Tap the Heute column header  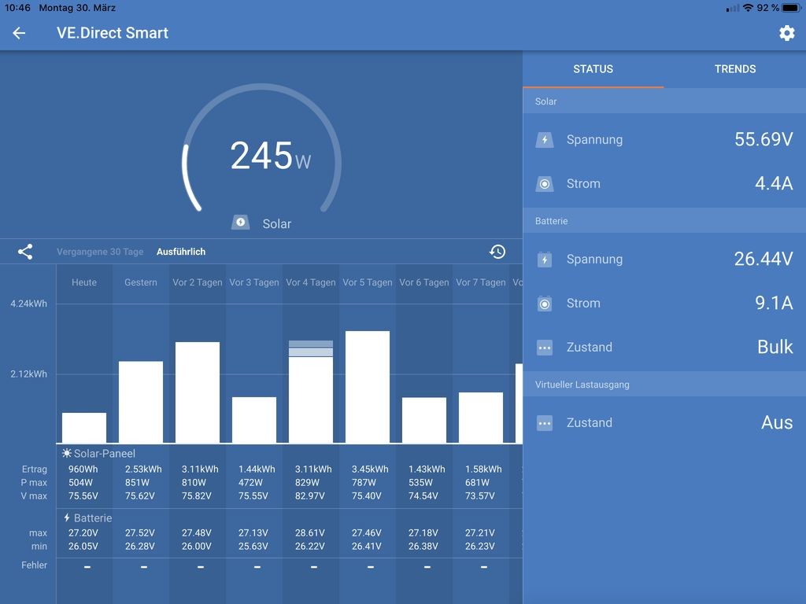point(84,282)
